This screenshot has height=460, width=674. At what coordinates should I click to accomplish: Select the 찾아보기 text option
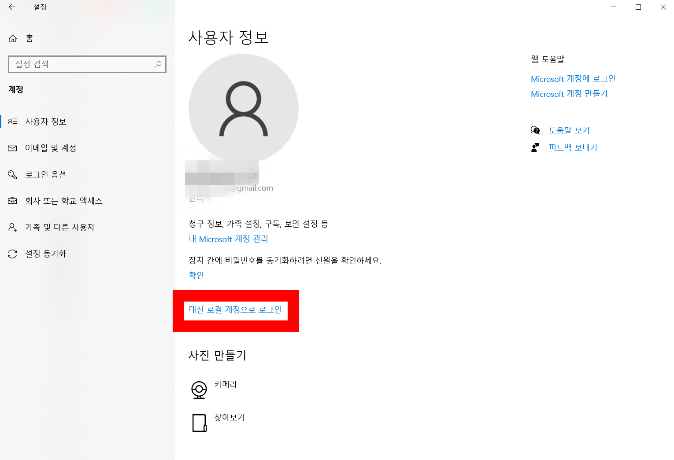tap(230, 417)
